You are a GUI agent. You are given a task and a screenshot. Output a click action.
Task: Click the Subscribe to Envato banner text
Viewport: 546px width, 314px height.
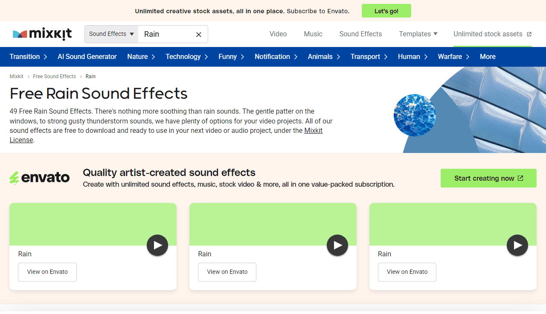click(318, 11)
